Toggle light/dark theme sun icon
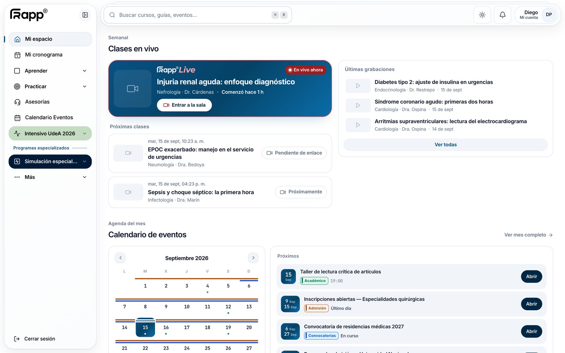Viewport: 565px width, 353px height. [482, 15]
